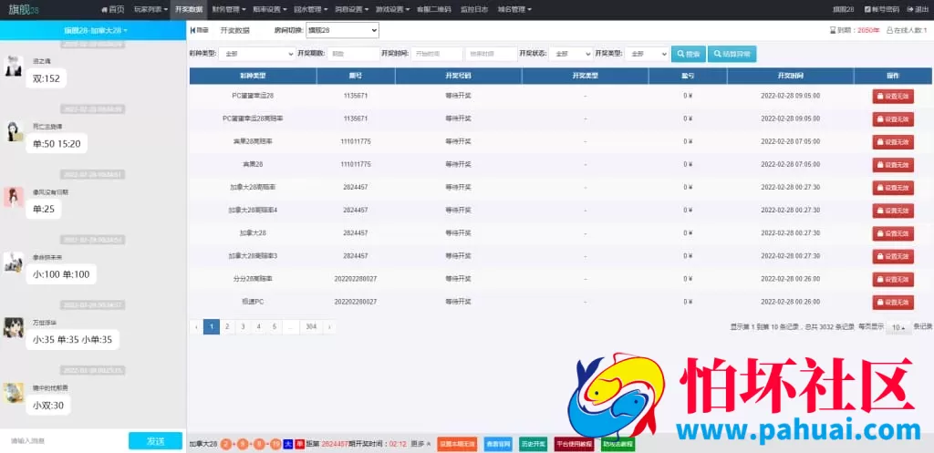Image resolution: width=934 pixels, height=453 pixels.
Task: Click 设置无效 for 宾果28 row
Action: point(893,164)
